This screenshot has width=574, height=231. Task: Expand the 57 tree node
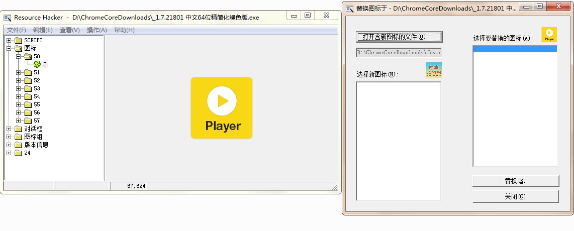coord(18,121)
